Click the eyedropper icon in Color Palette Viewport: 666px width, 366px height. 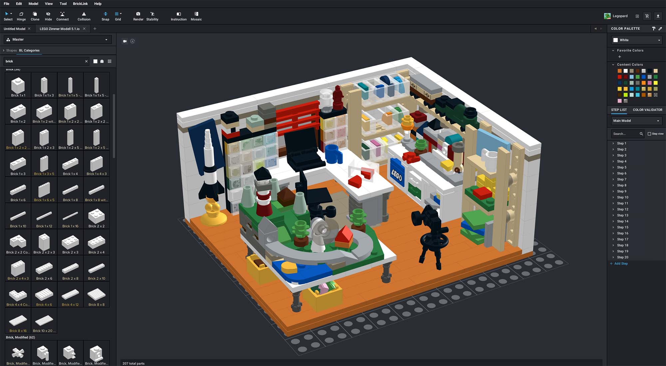click(x=660, y=29)
